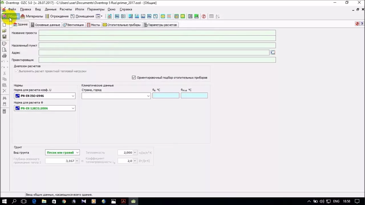
Task: Click the Printer icon in left sidebar
Action: pyautogui.click(x=4, y=56)
